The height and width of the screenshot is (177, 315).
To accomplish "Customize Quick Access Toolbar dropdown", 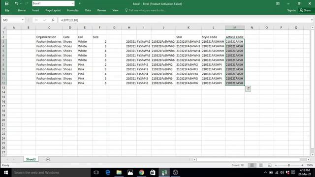I will pyautogui.click(x=80, y=3).
